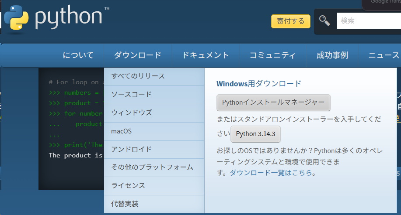
Task: Open the について menu
Action: (x=78, y=55)
